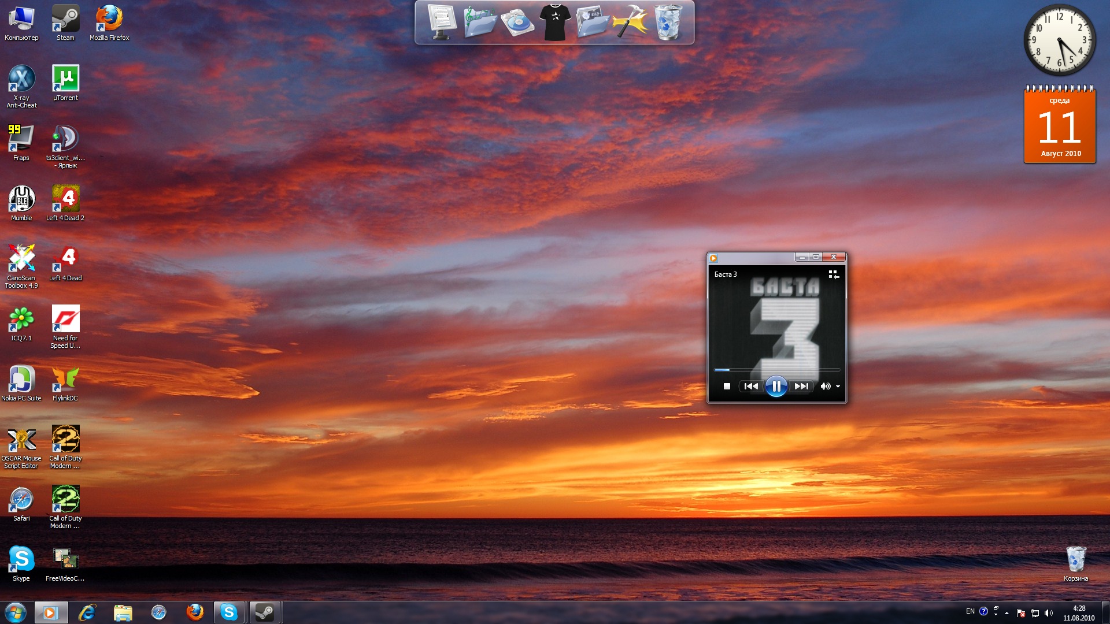The width and height of the screenshot is (1110, 624).
Task: Open Action Center flag icon
Action: 1020,613
